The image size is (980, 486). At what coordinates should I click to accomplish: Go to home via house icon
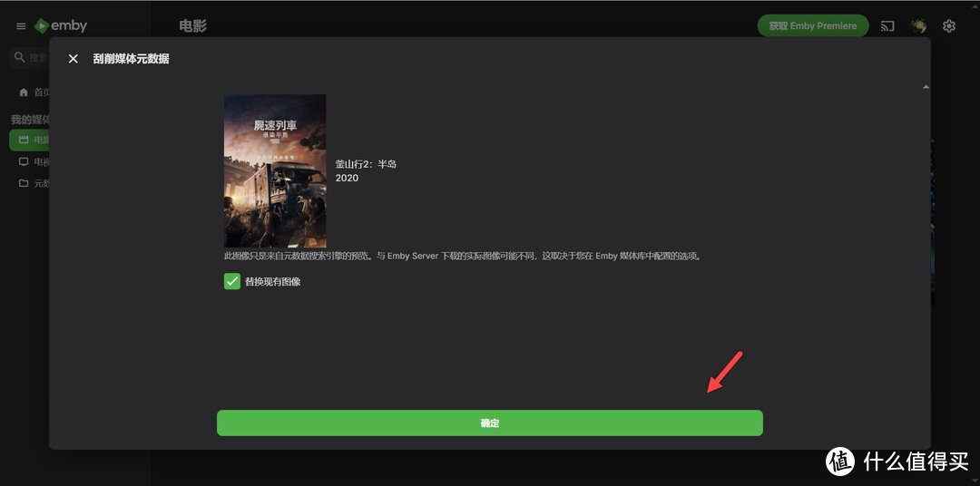[x=24, y=92]
